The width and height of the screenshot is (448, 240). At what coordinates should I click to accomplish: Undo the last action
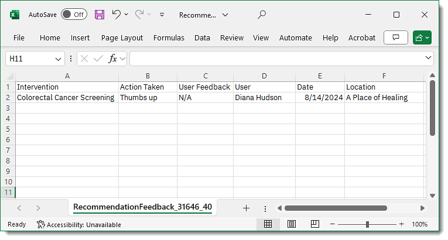117,14
